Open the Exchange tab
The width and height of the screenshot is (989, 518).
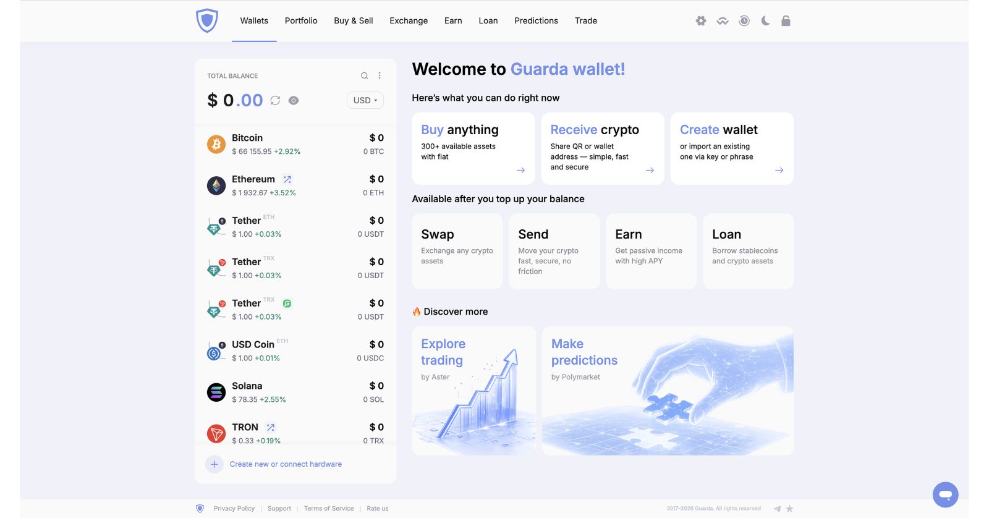(409, 21)
